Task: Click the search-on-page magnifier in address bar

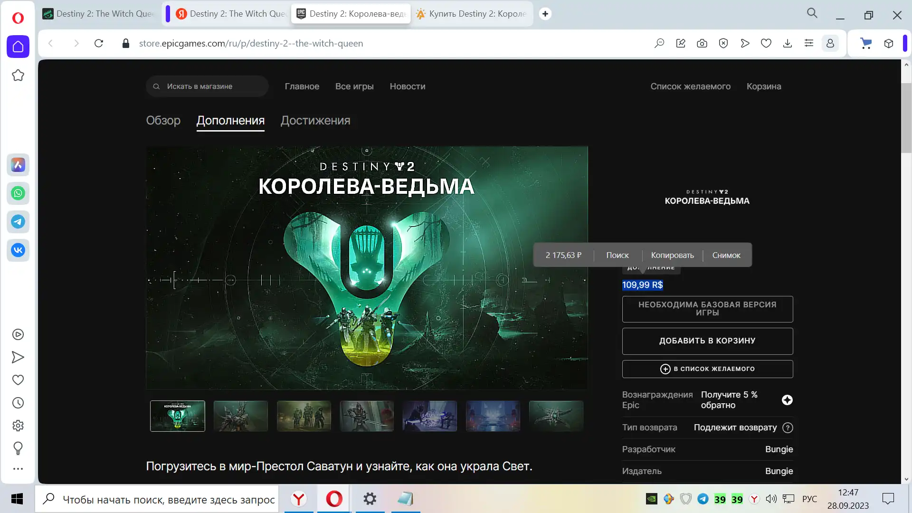Action: pos(659,43)
